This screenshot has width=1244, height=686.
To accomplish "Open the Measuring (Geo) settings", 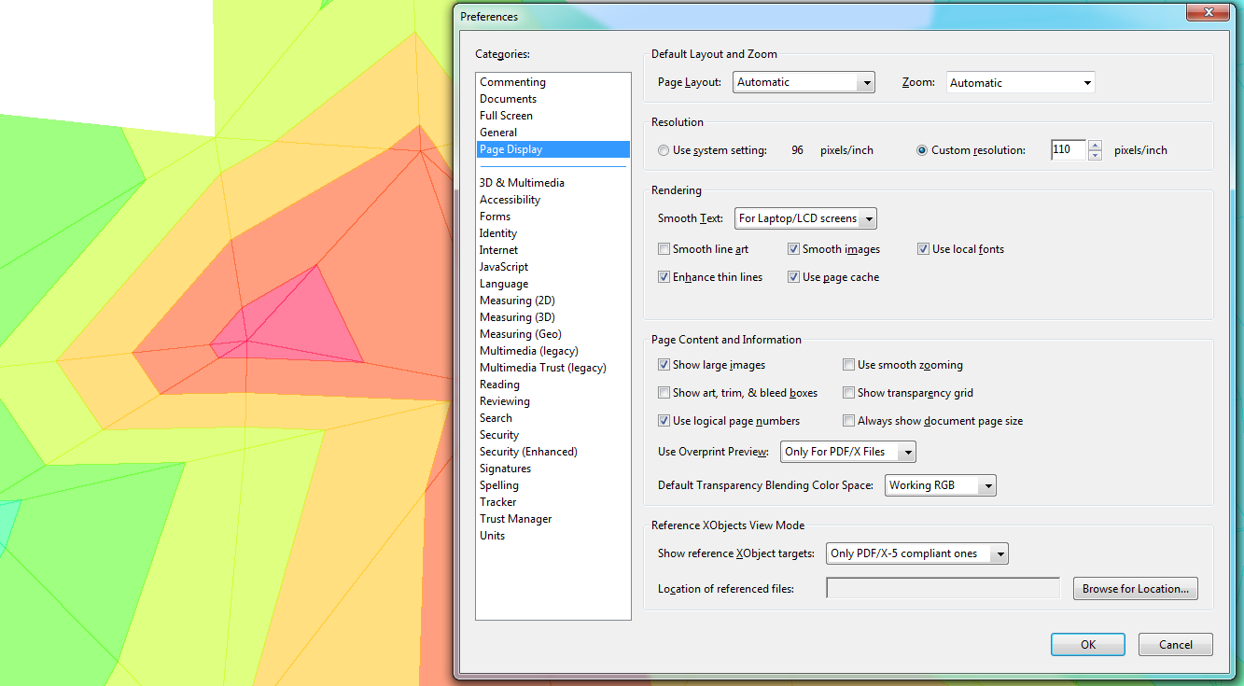I will point(520,333).
